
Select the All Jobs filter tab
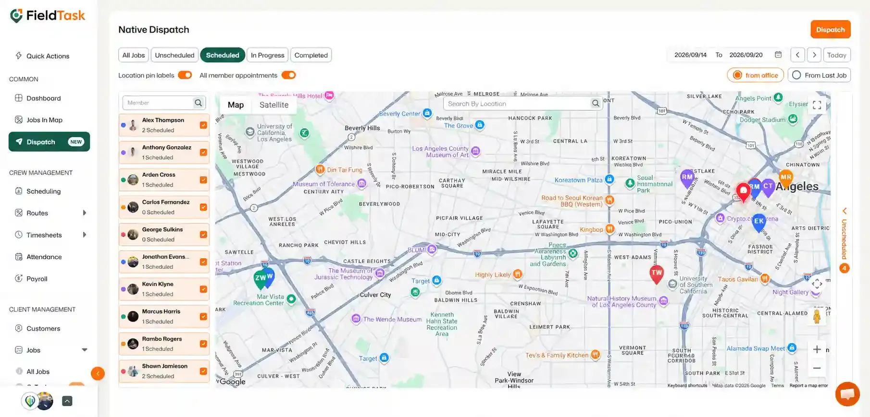click(134, 55)
